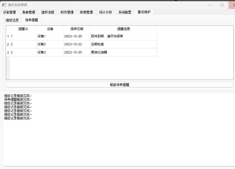Click the 提醒ID column header

pos(23,29)
